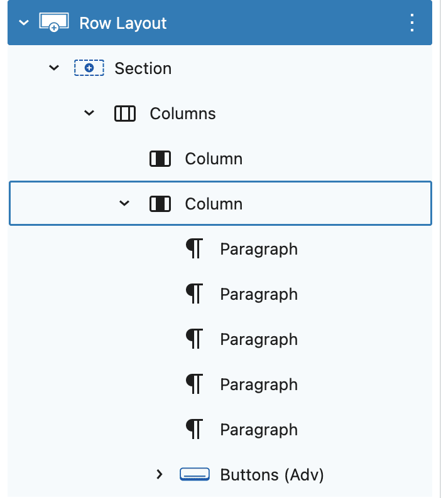Select the Columns label

click(183, 114)
